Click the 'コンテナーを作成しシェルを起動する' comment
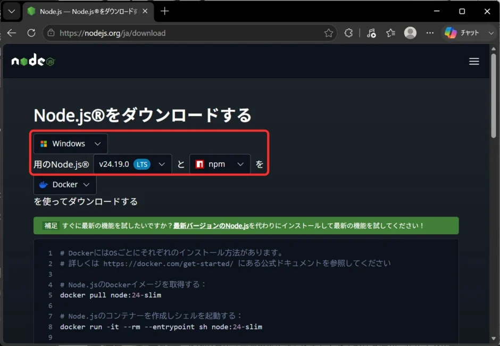Viewport: 500px width, 346px height. 151,316
